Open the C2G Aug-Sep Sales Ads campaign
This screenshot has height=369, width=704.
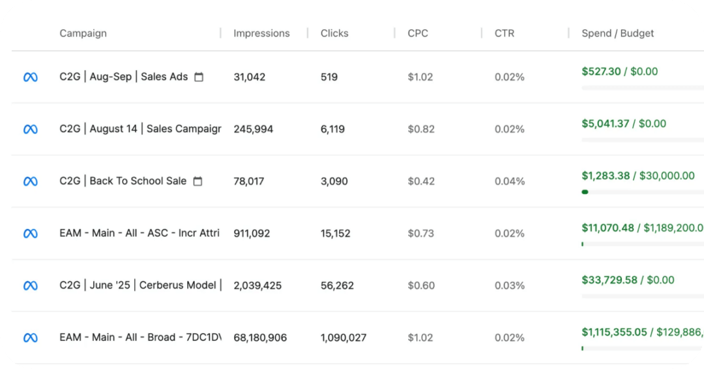coord(123,77)
